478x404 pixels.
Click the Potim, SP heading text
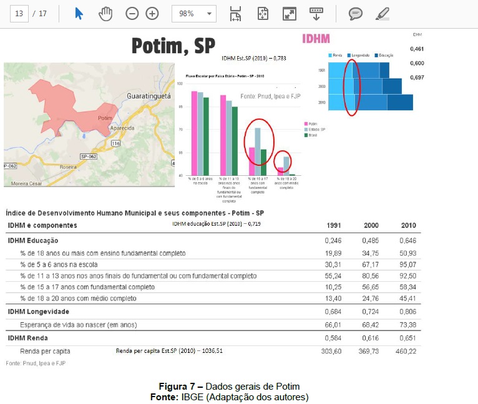tap(173, 46)
